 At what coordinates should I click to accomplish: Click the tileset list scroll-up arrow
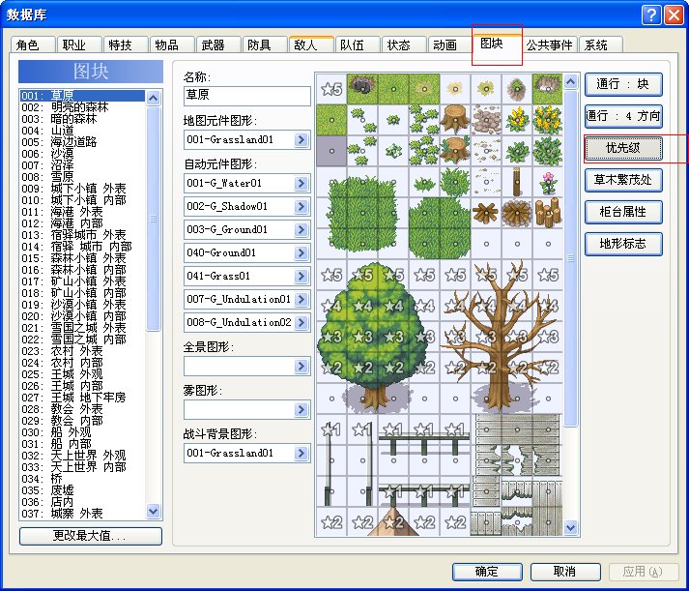[x=153, y=98]
